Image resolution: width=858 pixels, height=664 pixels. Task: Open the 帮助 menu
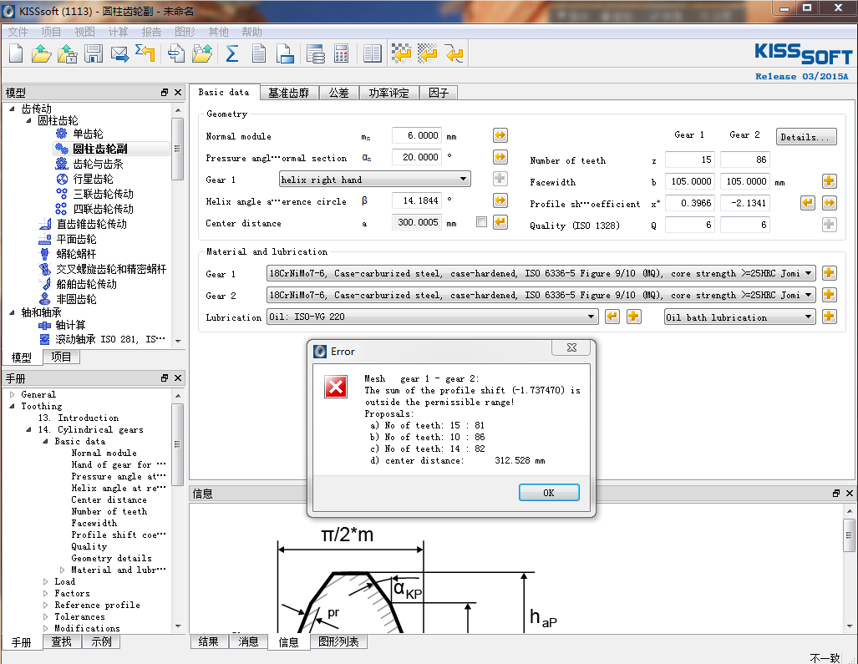coord(251,32)
